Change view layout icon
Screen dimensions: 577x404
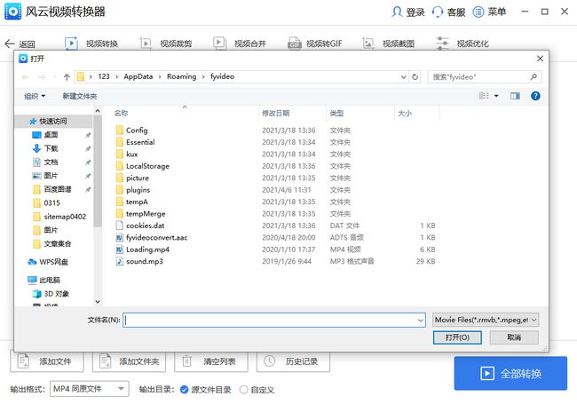[484, 96]
